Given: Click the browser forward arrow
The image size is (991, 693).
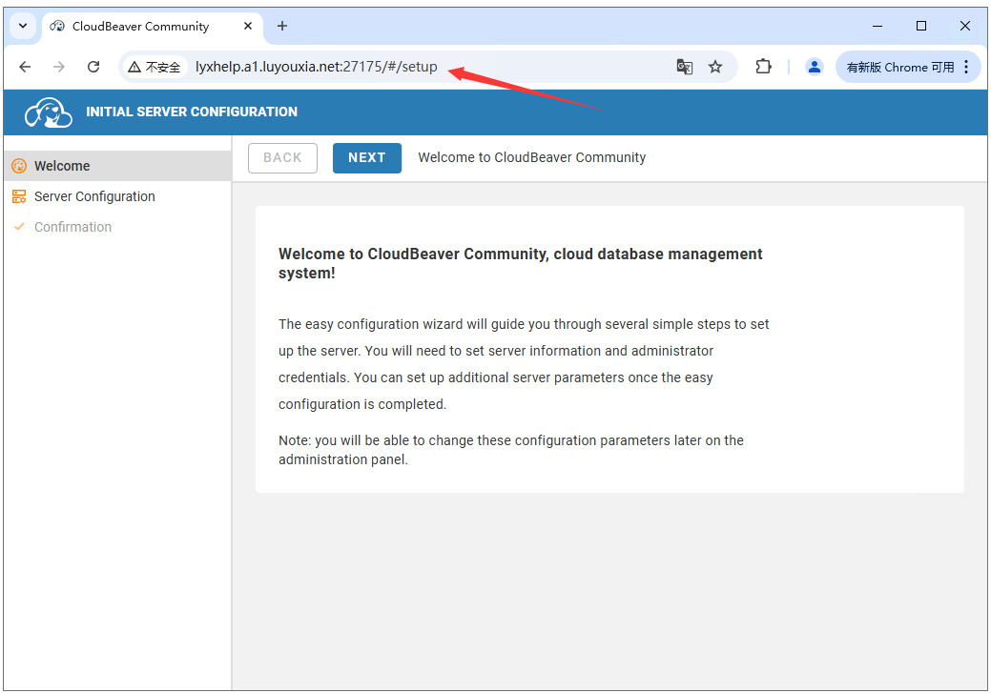Looking at the screenshot, I should (x=59, y=67).
